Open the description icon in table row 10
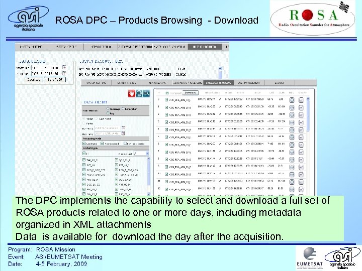The width and height of the screenshot is (362, 271). point(292,175)
